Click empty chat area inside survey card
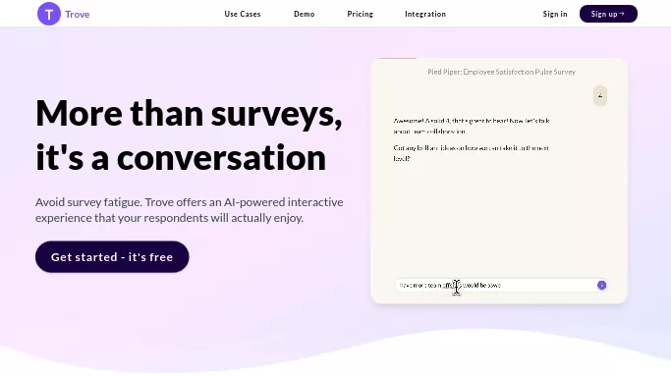671x377 pixels. pos(499,218)
